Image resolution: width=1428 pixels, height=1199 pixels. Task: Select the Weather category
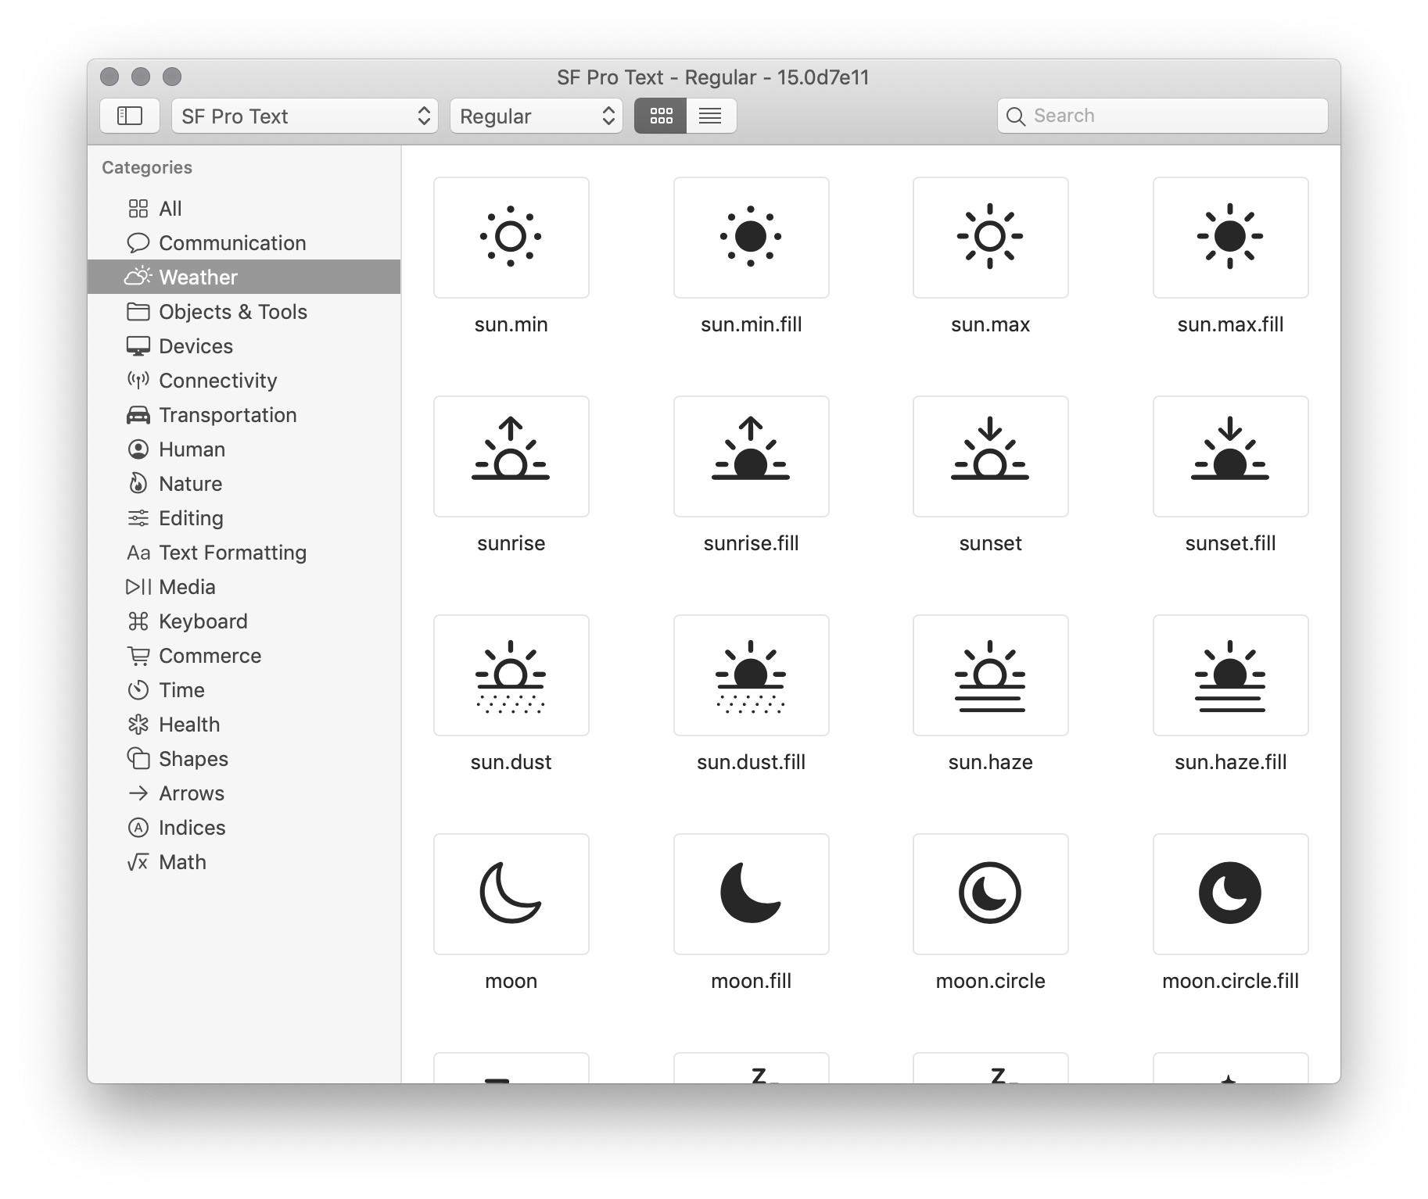click(x=244, y=277)
